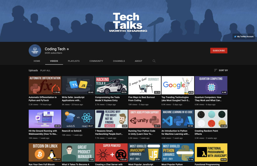The image size is (257, 166).
Task: Click title Quantum Computers: How They Work
Action: coord(208,99)
